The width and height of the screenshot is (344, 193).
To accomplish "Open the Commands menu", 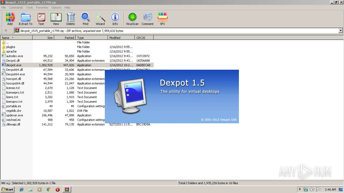I will tap(16, 8).
